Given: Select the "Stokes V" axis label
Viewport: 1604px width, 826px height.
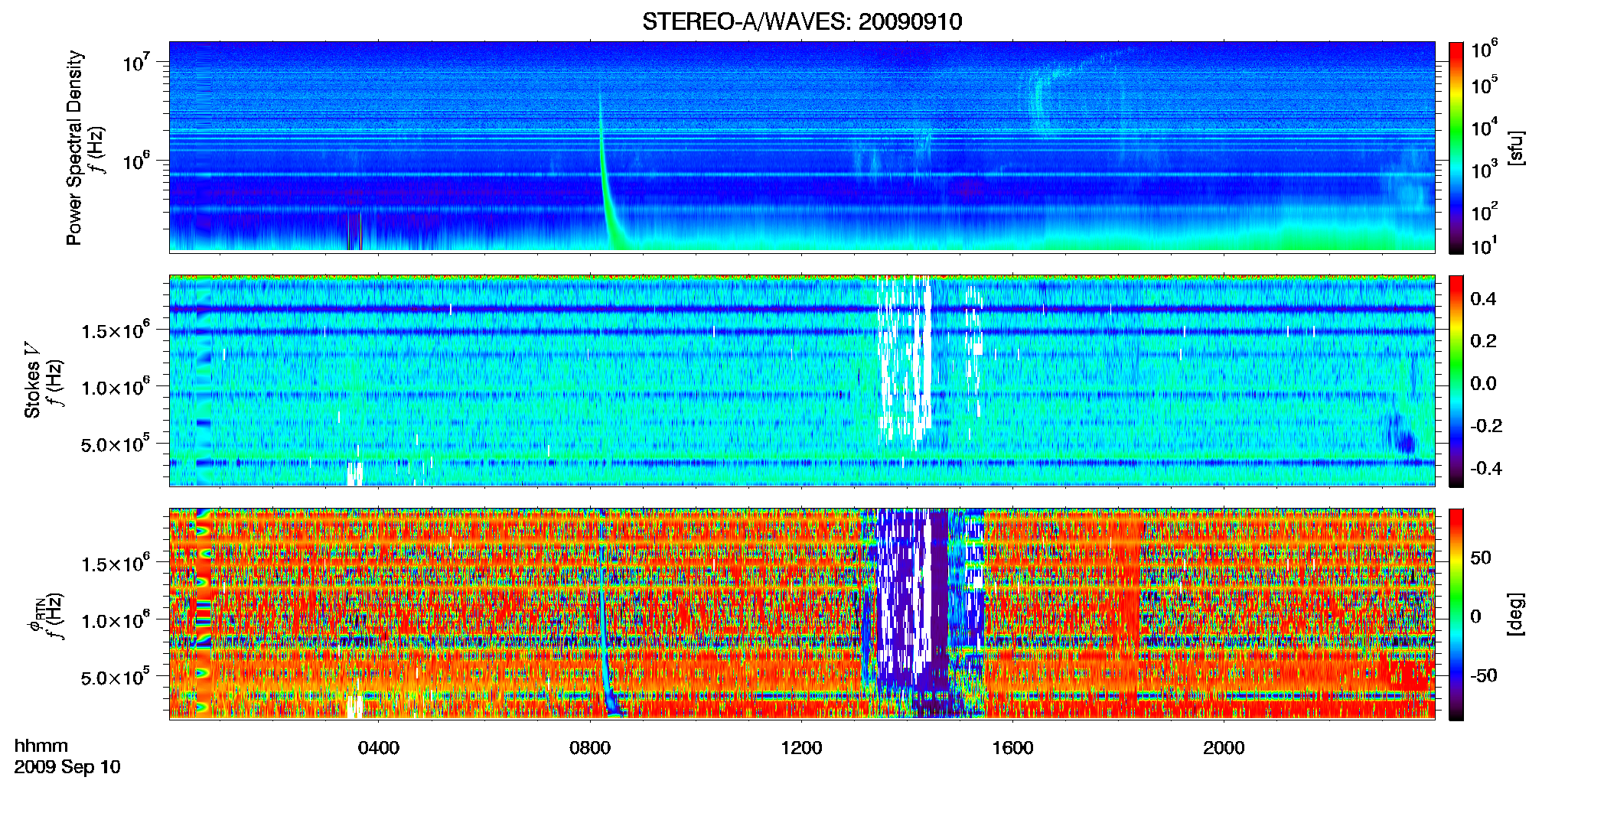Looking at the screenshot, I should 32,381.
